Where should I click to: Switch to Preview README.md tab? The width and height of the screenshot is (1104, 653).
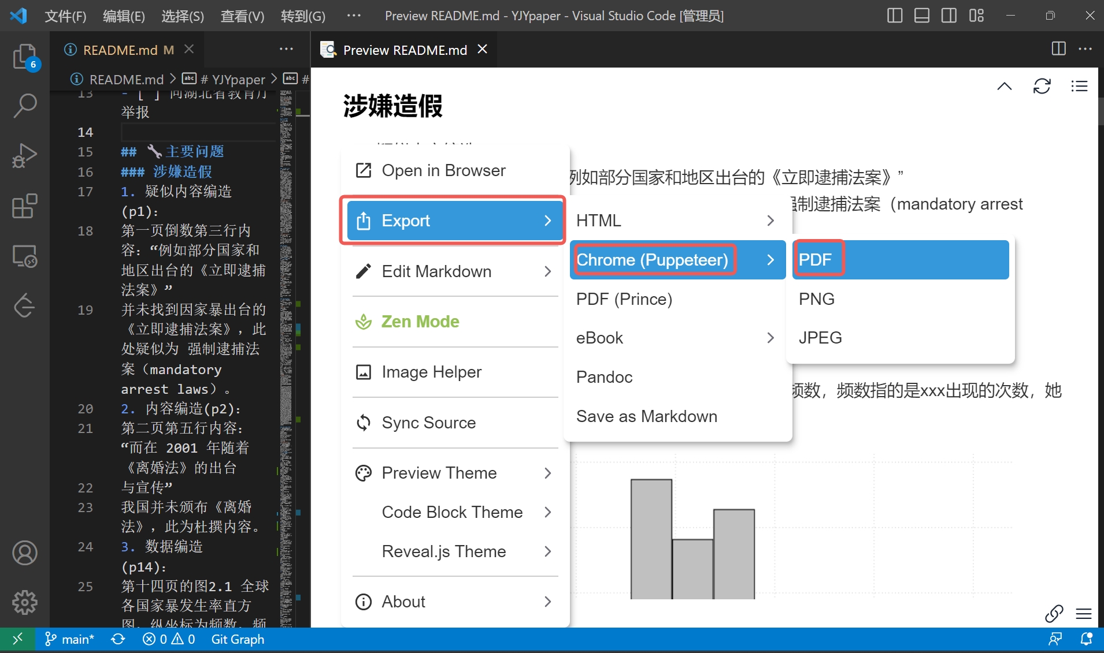[x=405, y=50]
